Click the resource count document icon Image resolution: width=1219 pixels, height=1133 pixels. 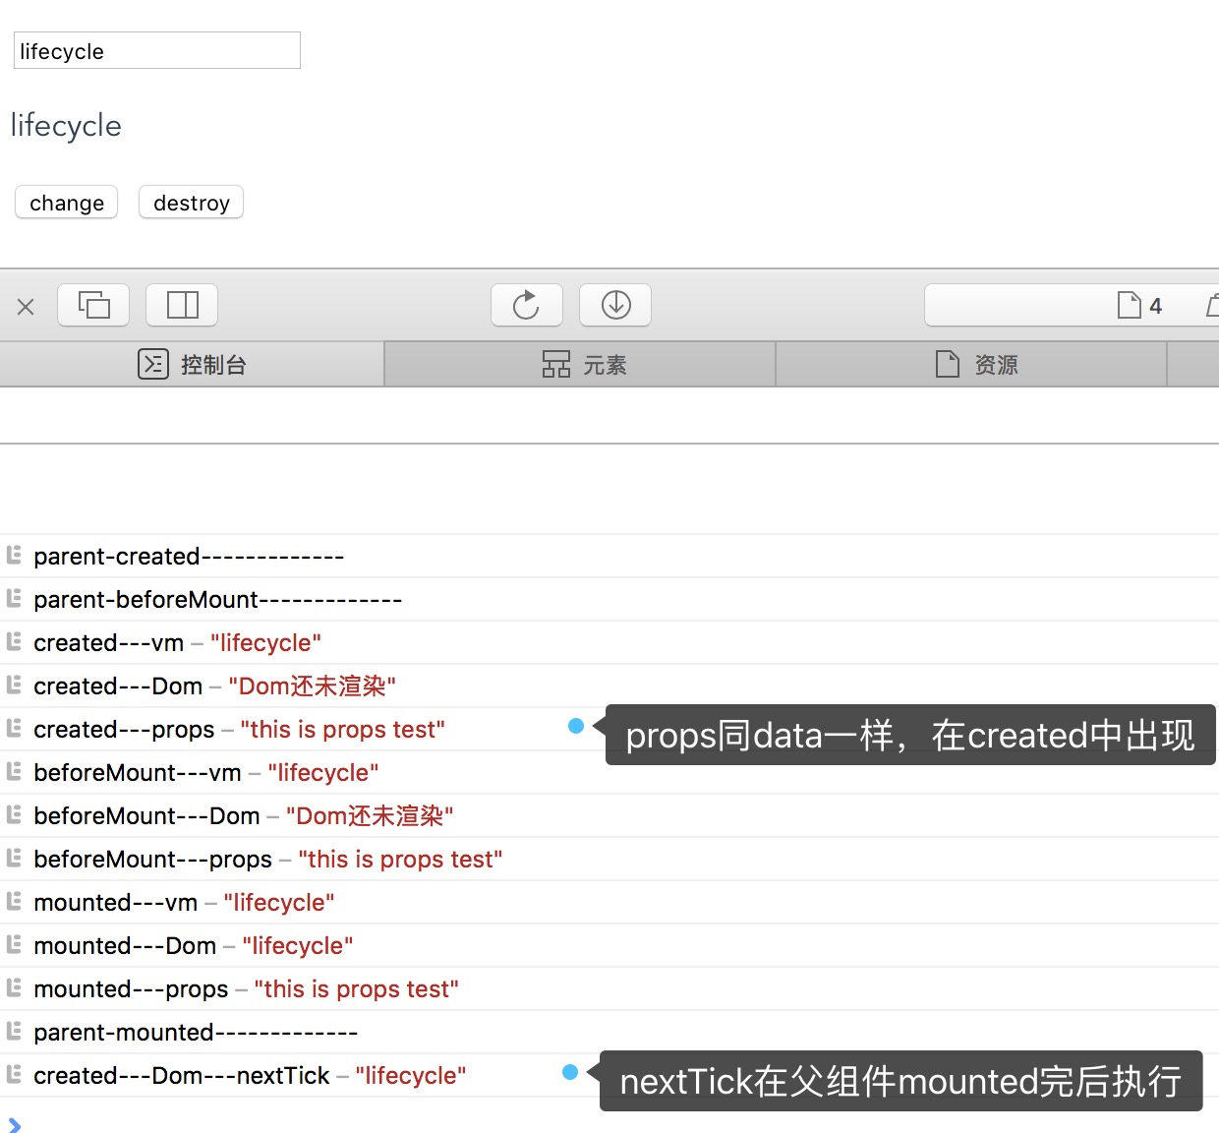[1130, 306]
